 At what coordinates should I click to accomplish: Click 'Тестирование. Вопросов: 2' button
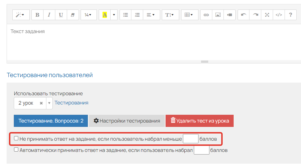pos(51,121)
